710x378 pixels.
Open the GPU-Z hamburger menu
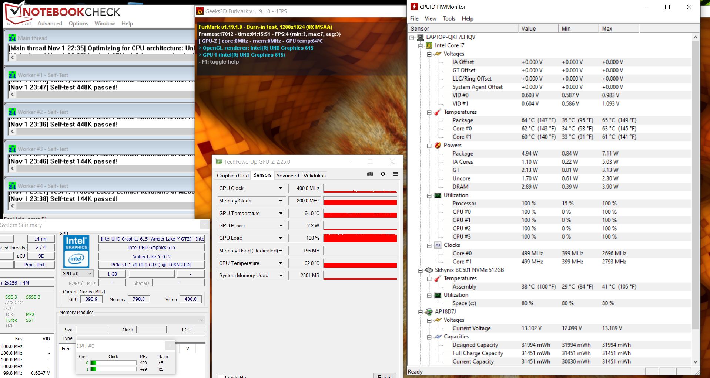pos(395,174)
